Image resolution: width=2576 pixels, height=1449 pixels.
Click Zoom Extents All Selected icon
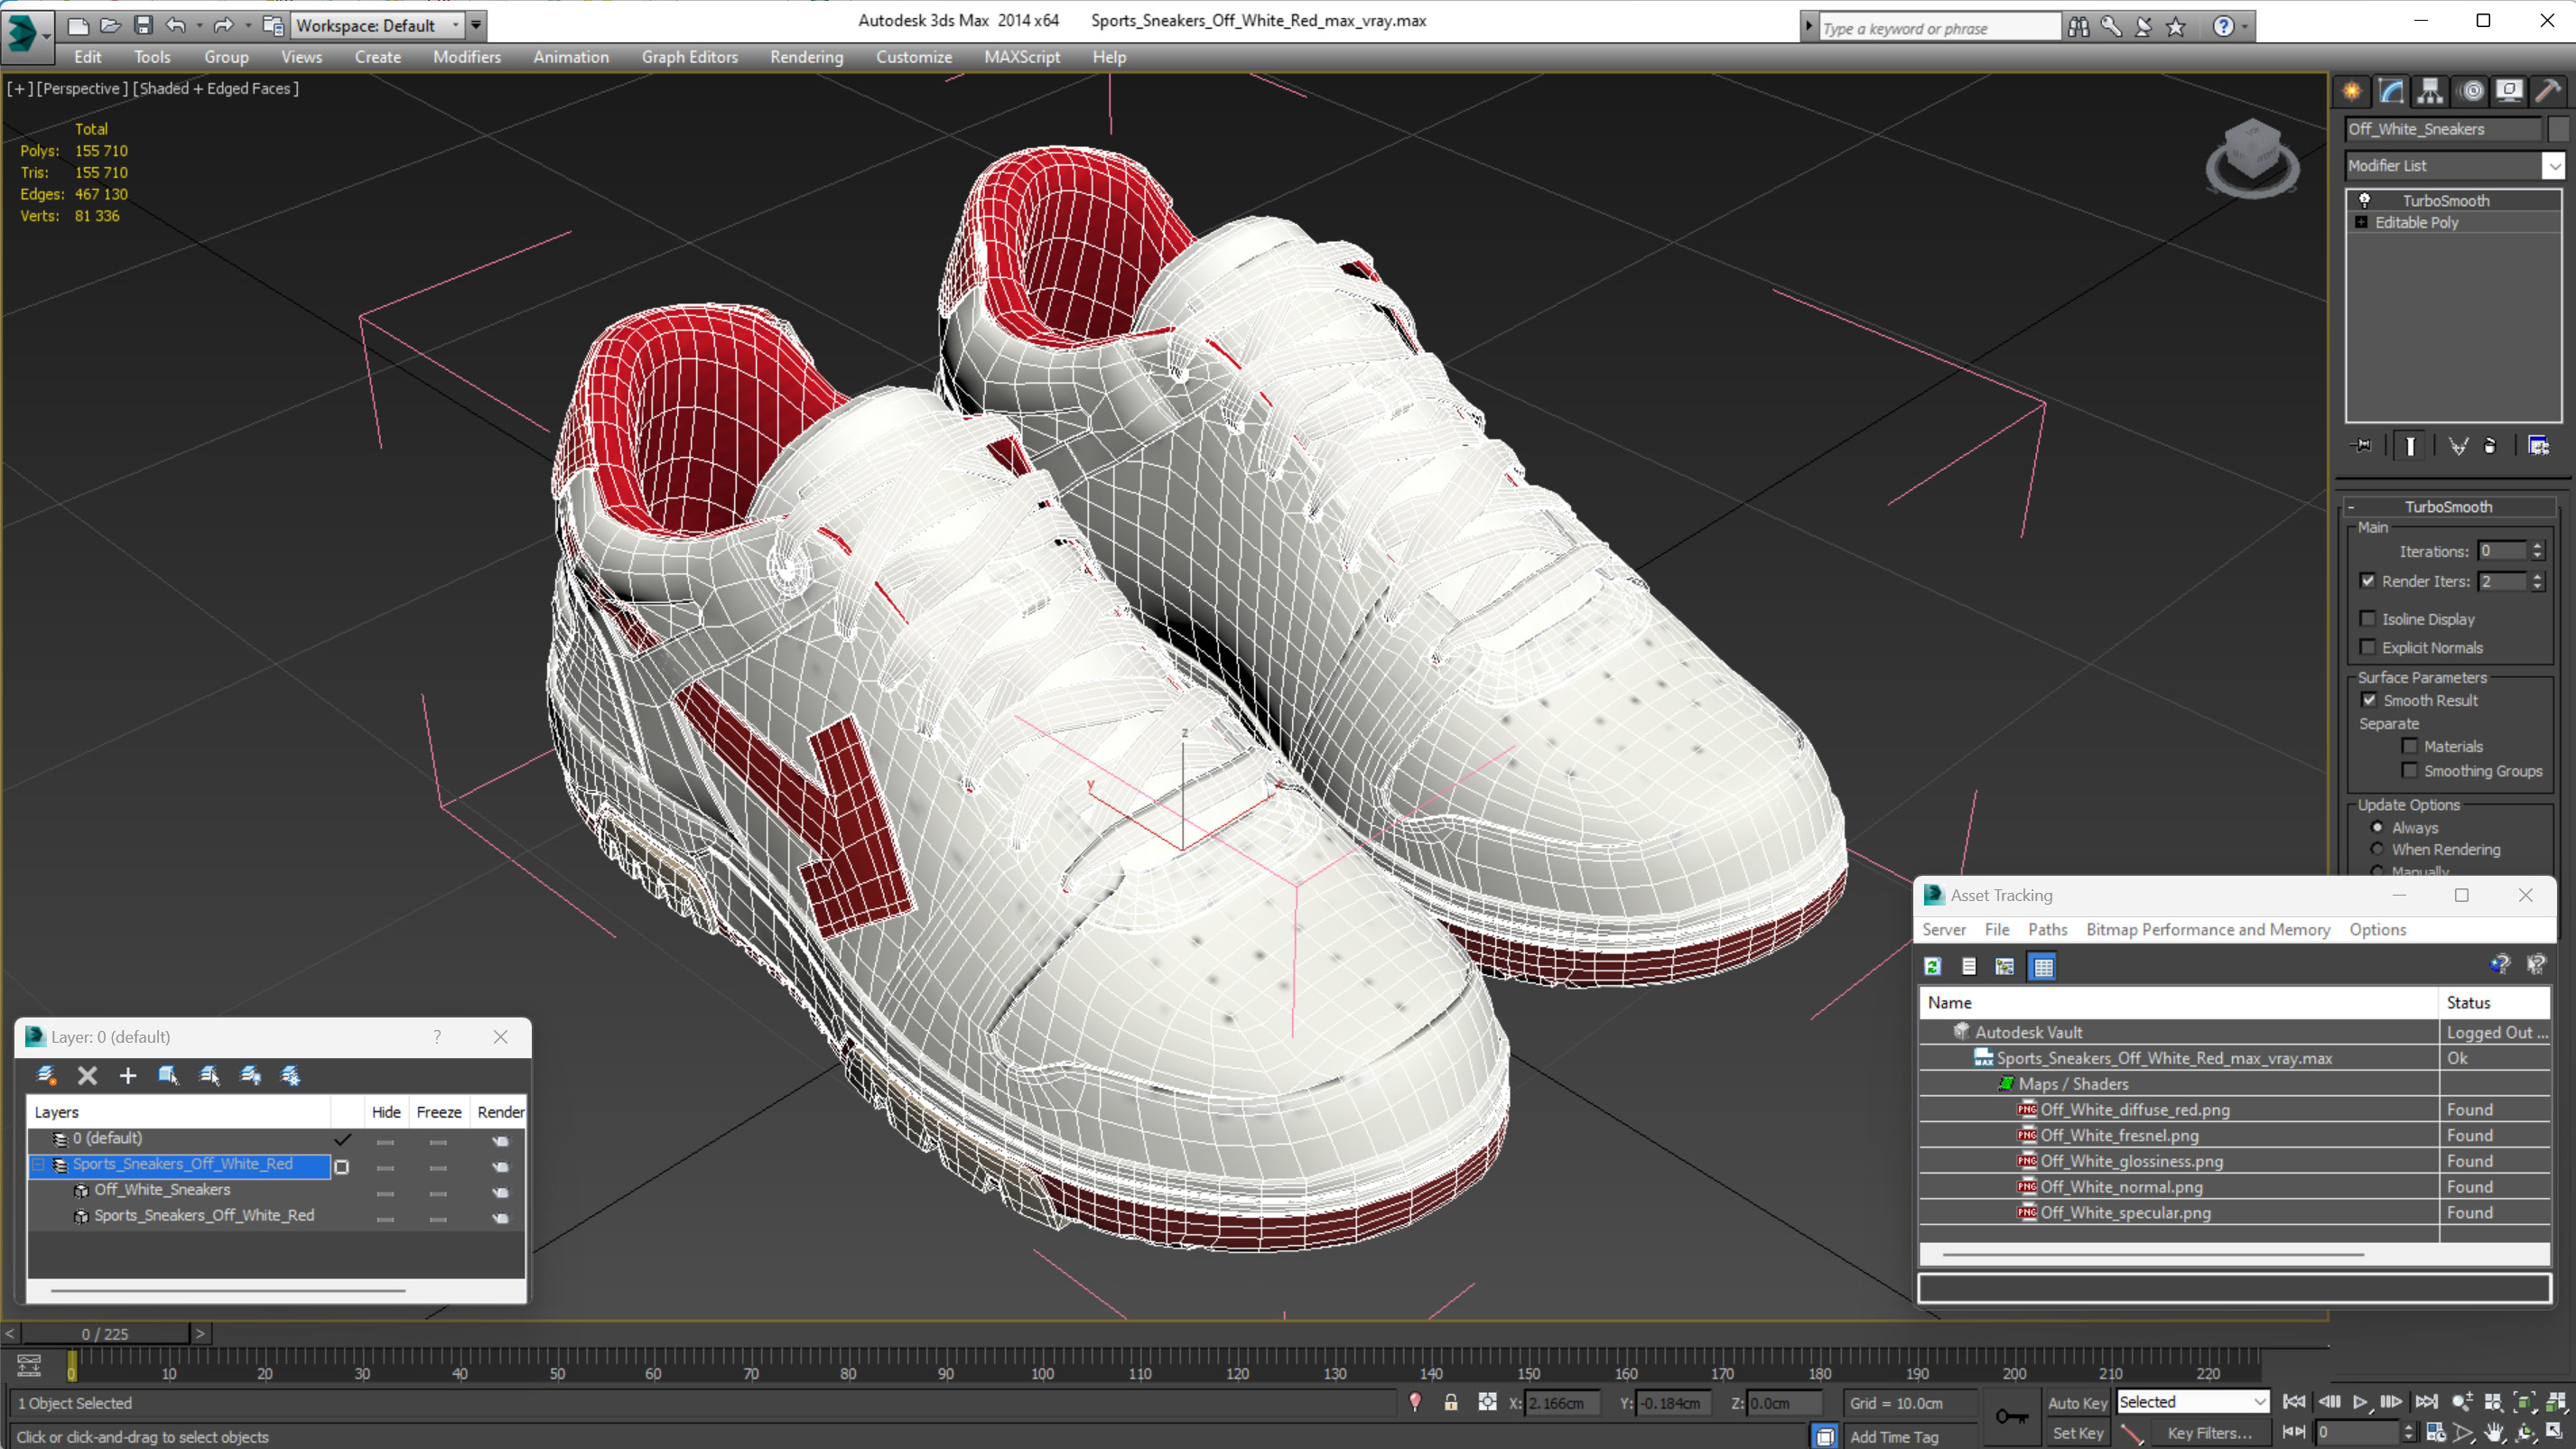coord(2555,1402)
